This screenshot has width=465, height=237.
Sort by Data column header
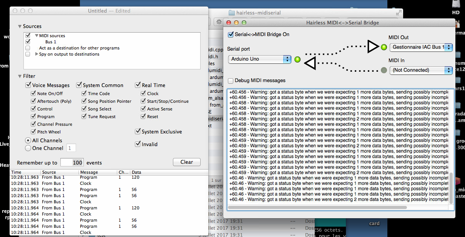(169, 172)
